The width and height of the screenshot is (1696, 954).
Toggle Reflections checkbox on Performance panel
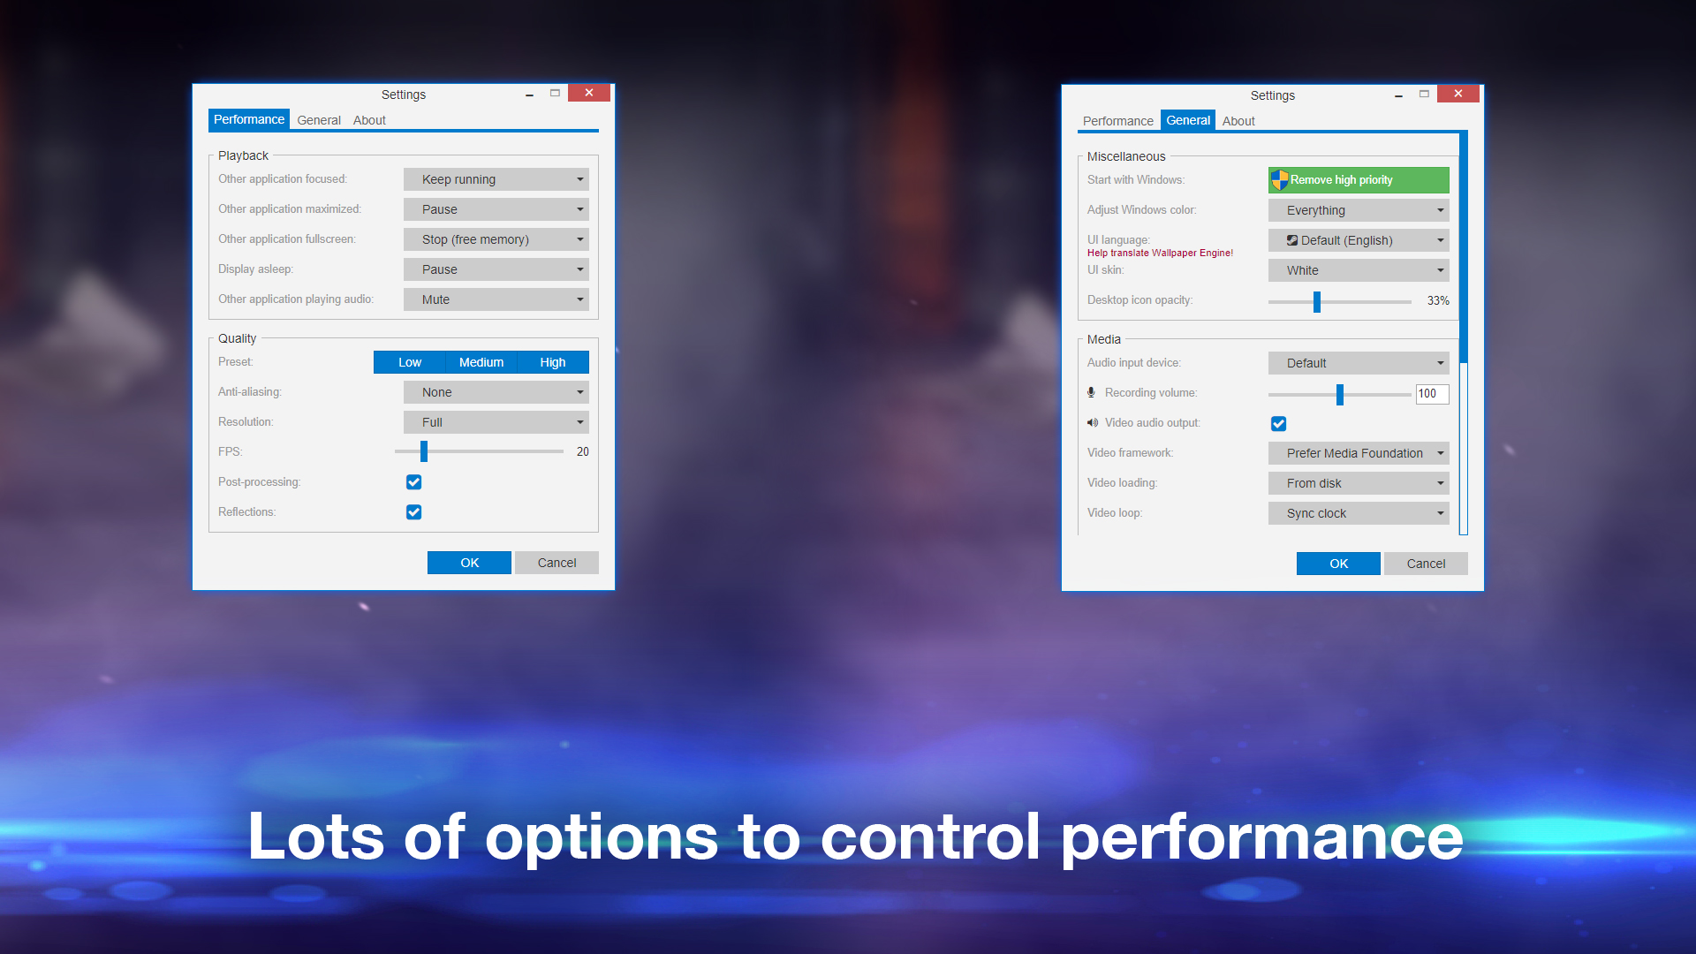413,511
